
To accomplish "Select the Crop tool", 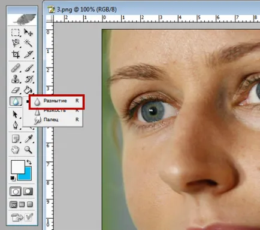I will click(16, 54).
